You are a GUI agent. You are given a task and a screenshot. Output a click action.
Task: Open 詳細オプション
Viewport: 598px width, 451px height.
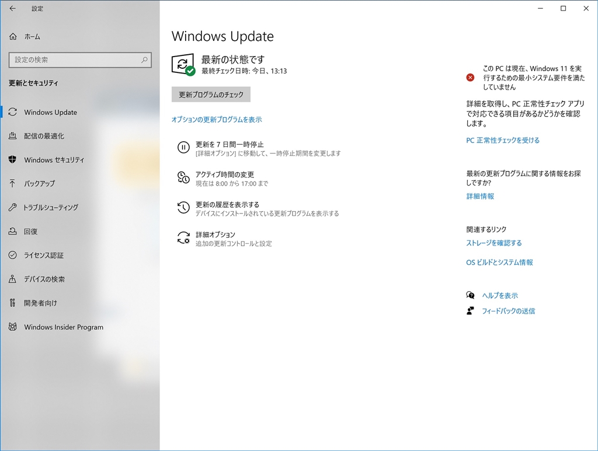tap(215, 235)
